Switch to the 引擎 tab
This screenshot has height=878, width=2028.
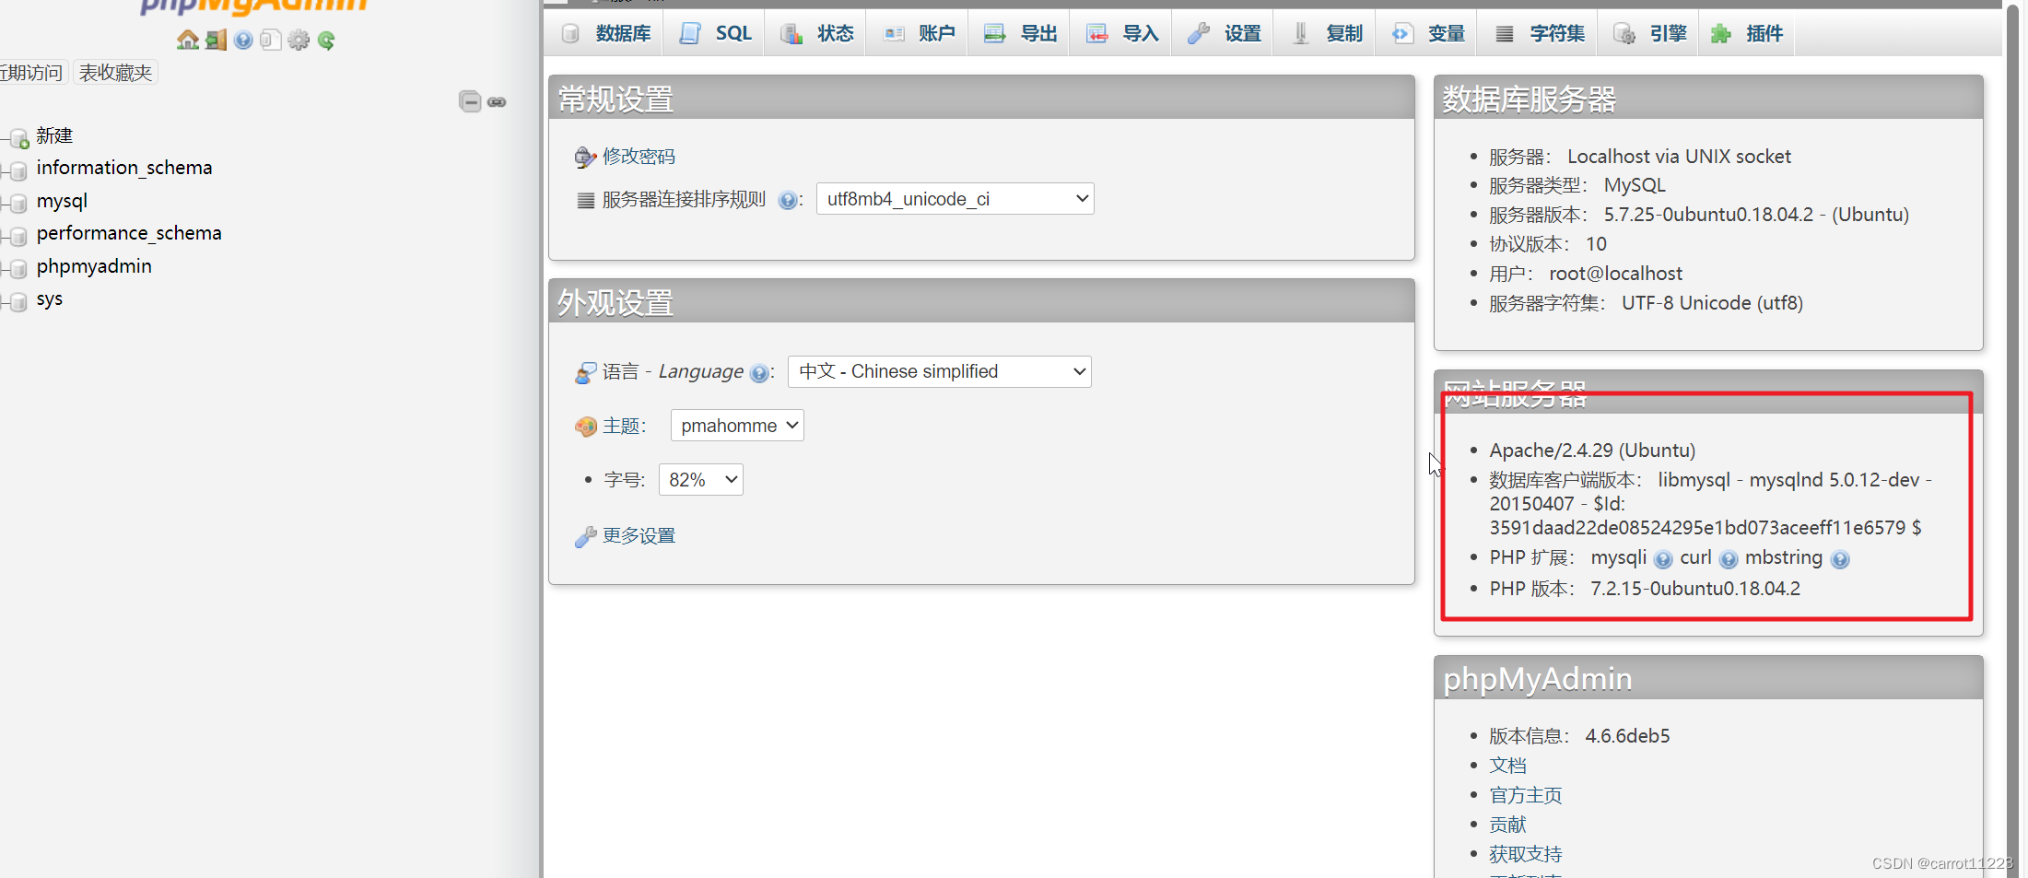pos(1649,34)
